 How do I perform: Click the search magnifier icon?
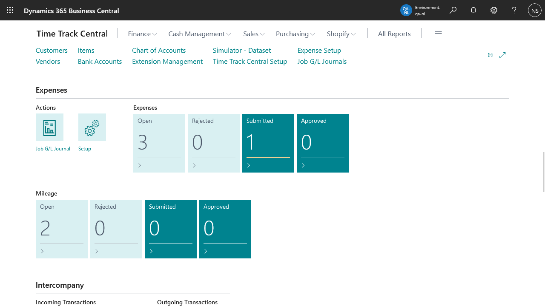pyautogui.click(x=453, y=10)
